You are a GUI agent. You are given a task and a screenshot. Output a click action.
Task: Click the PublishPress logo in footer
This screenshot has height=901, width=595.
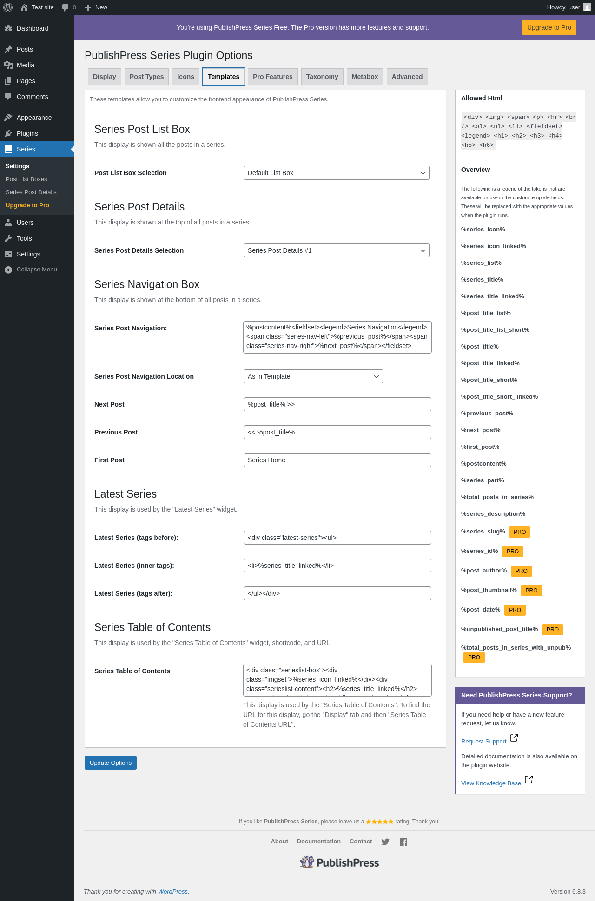click(339, 862)
